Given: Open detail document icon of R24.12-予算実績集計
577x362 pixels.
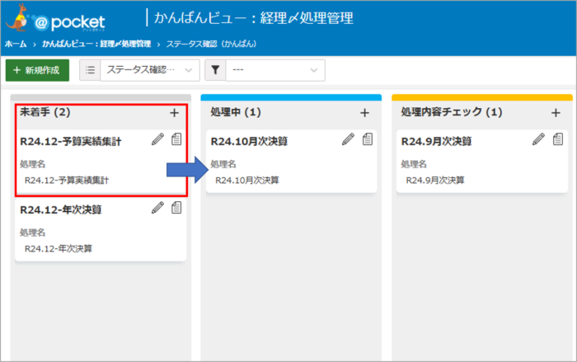Looking at the screenshot, I should coord(176,139).
